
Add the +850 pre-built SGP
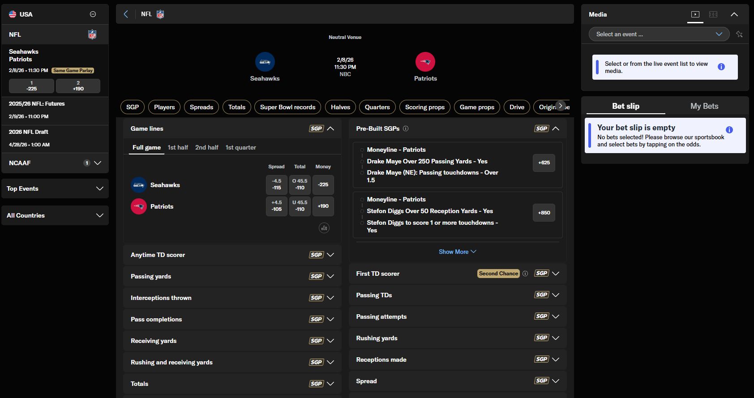(544, 213)
